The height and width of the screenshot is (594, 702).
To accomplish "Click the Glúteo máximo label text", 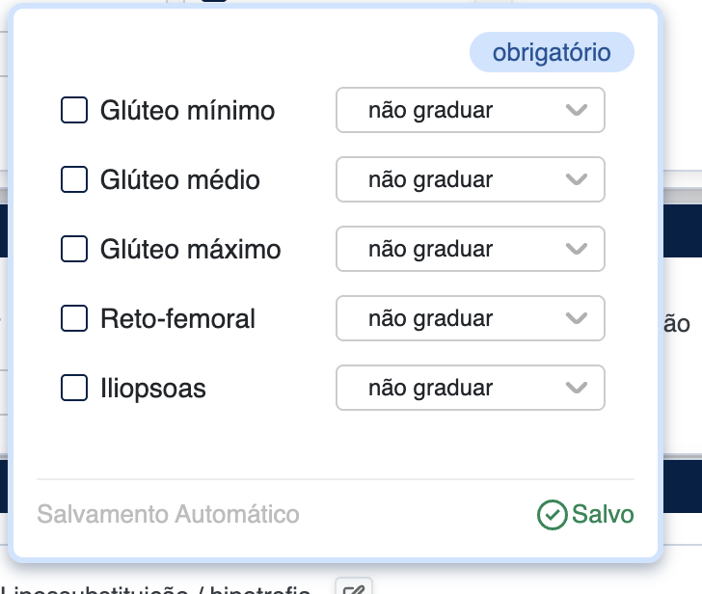I will tap(190, 249).
